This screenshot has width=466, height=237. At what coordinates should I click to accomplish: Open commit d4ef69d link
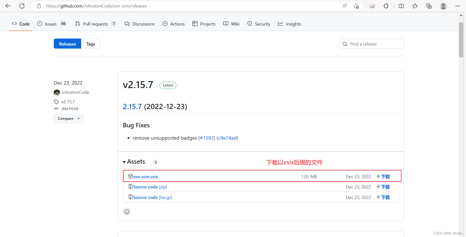(70, 109)
